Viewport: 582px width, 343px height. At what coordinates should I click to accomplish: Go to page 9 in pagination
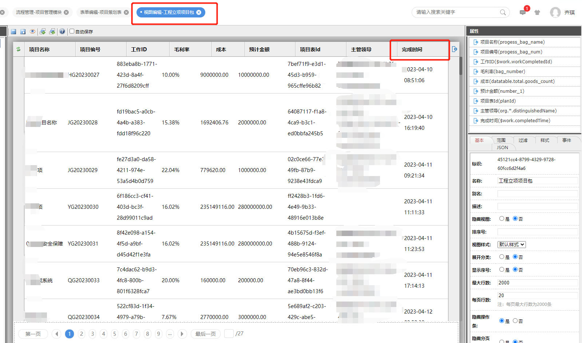158,334
